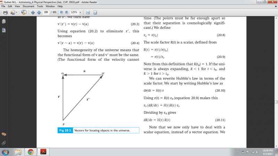
Task: Click the page number field showing 399
Action: 46,12
